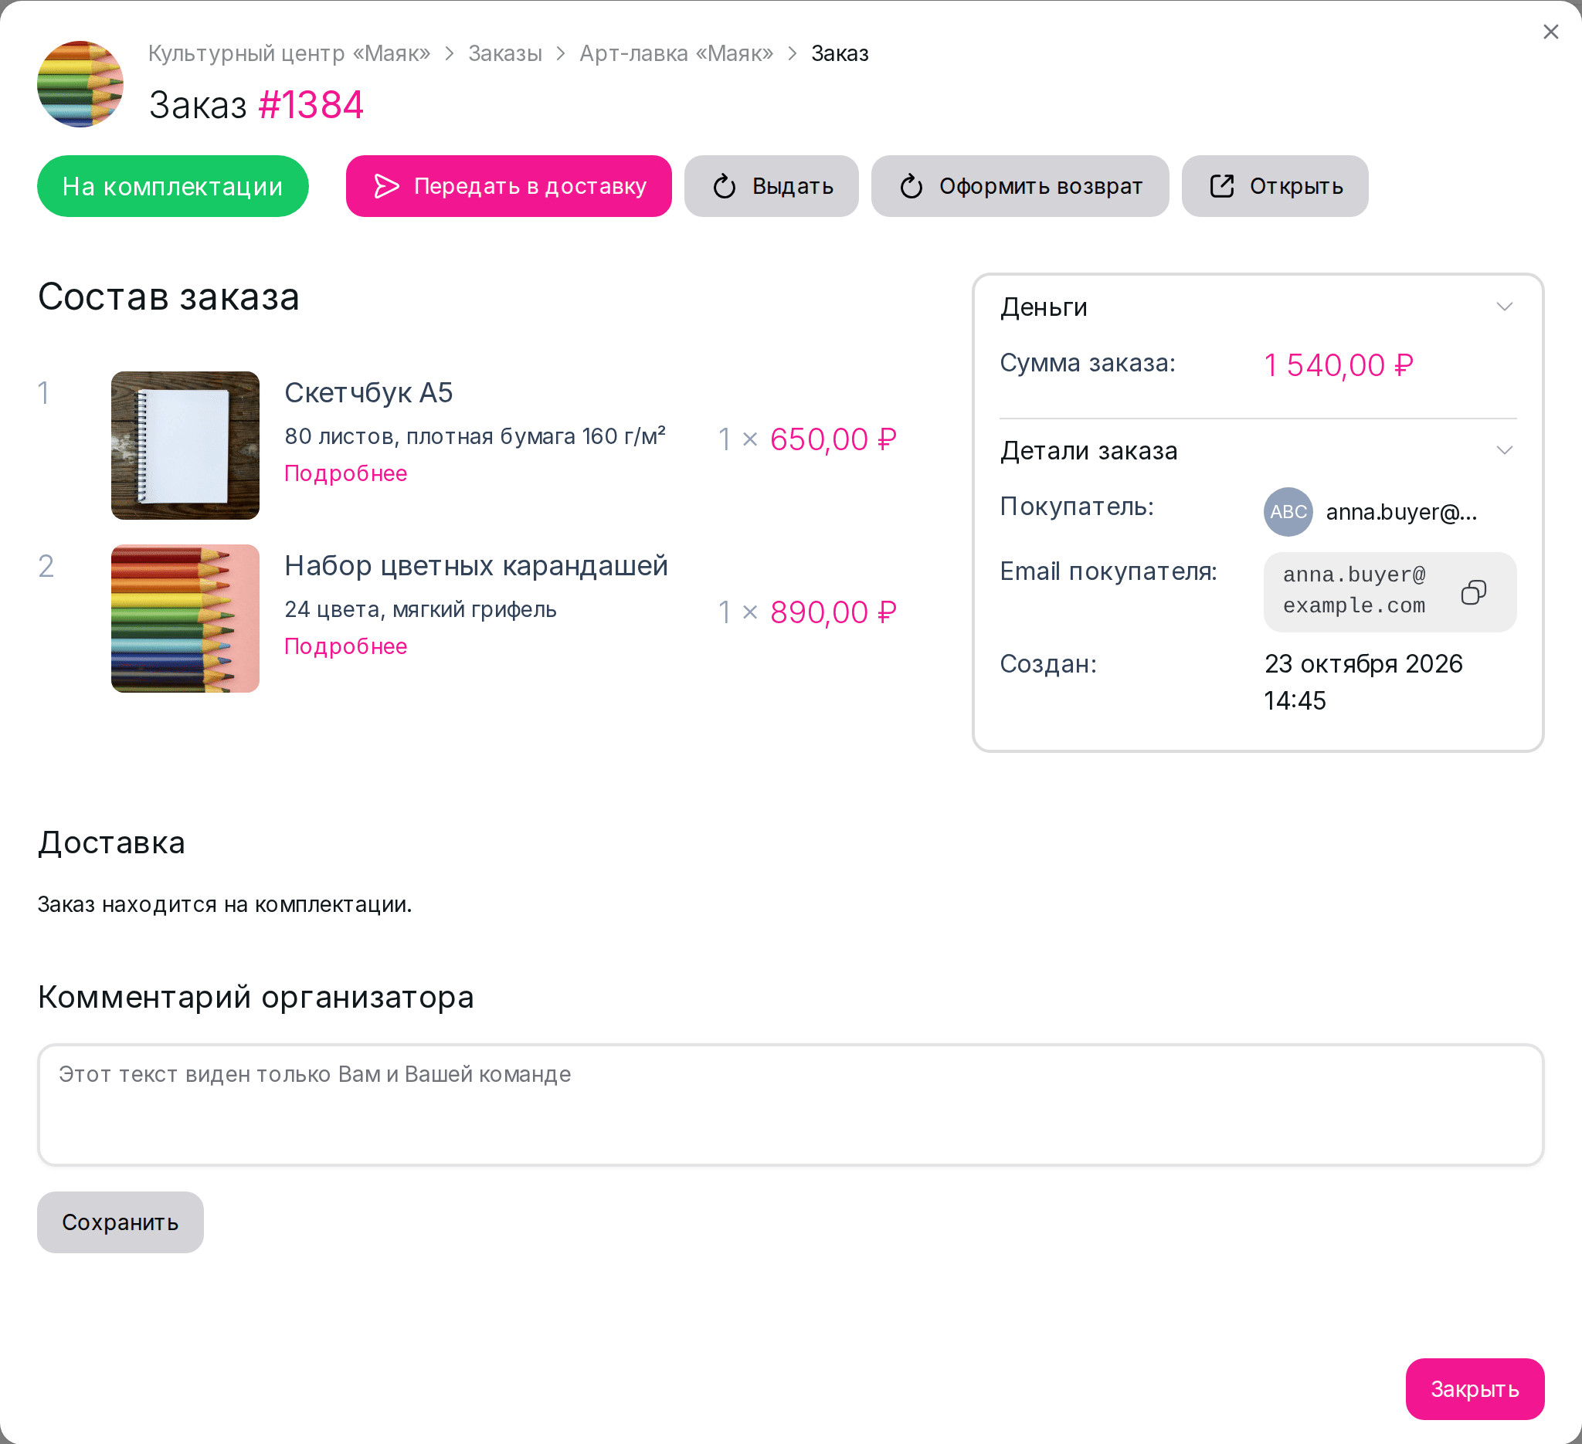Screen dimensions: 1582x1444
Task: Click the На комплектации status badge
Action: [172, 186]
